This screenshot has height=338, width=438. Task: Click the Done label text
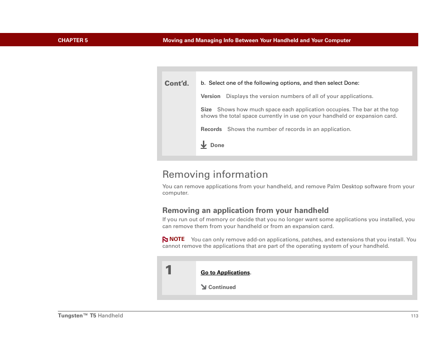tap(217, 145)
